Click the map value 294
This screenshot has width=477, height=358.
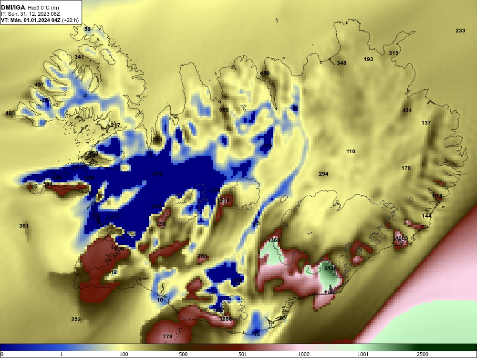pos(323,174)
